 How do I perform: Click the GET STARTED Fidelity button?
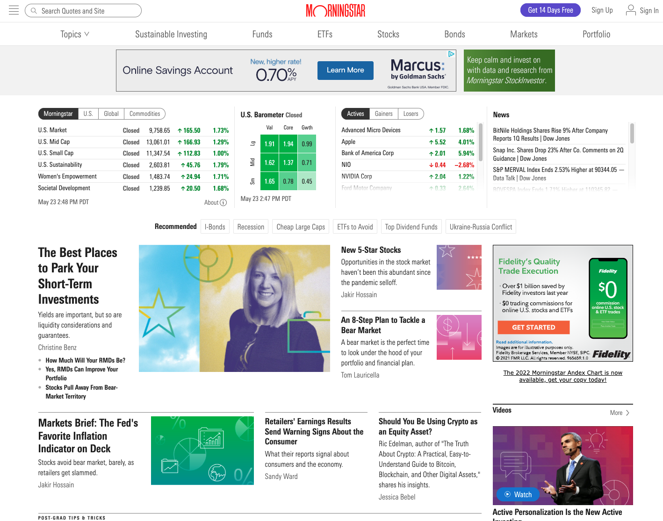(x=533, y=327)
